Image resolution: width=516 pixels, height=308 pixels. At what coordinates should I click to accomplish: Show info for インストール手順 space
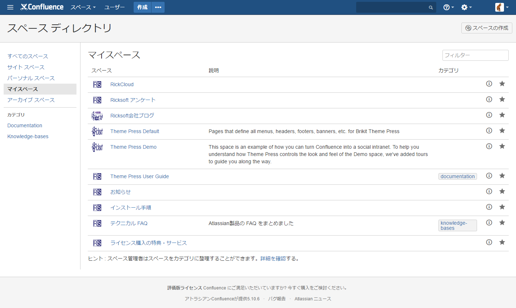[489, 207]
